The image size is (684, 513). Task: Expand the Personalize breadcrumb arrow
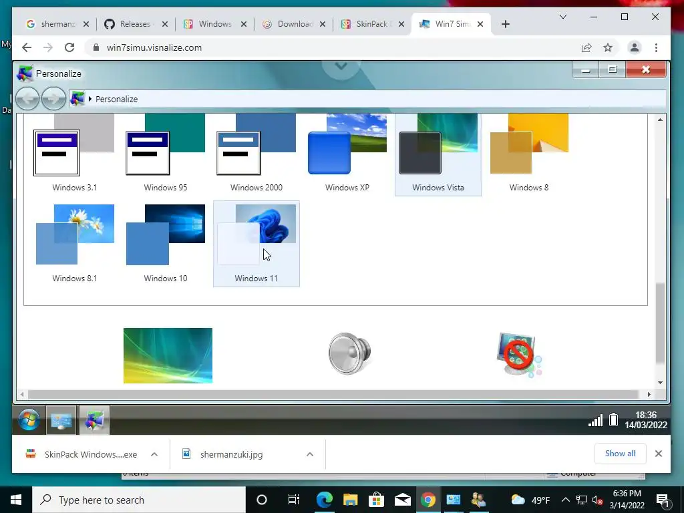(x=90, y=99)
